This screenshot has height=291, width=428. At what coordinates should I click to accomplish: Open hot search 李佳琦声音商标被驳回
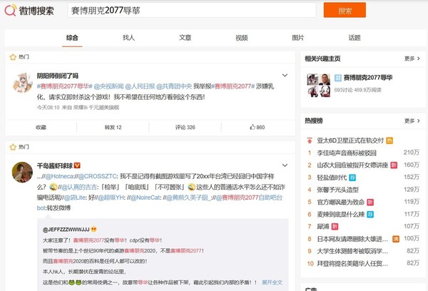click(x=347, y=153)
